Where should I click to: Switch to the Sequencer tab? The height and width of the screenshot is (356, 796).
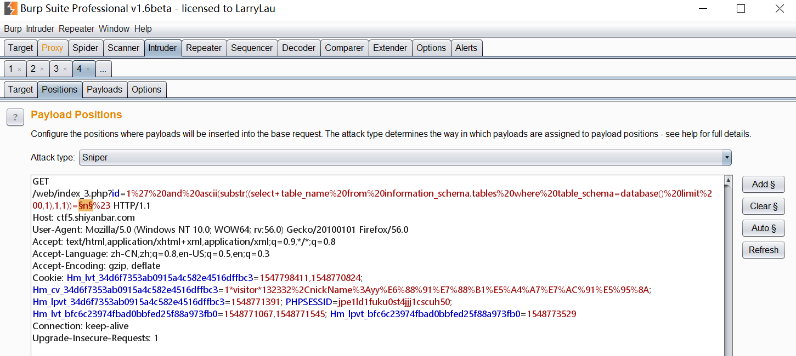tap(252, 48)
